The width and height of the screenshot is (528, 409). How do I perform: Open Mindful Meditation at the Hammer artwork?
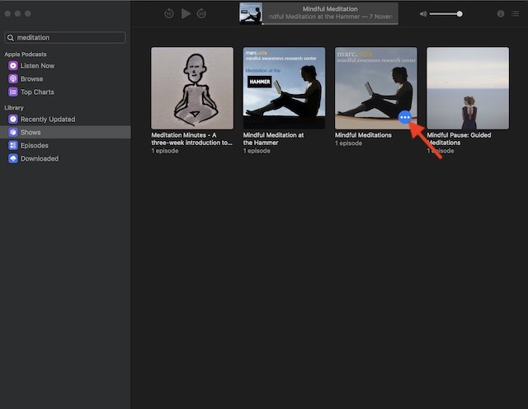click(284, 88)
